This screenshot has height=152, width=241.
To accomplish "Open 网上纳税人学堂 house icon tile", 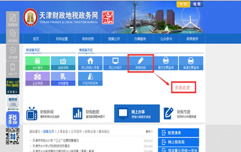I will coord(90,63).
